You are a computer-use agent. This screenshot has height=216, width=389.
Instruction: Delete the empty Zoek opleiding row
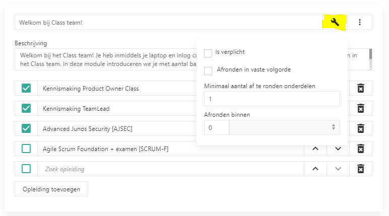[x=361, y=169]
